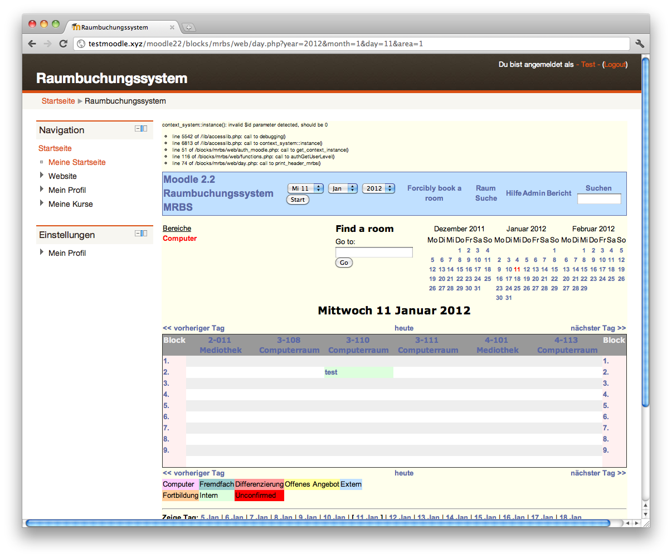The image size is (672, 558).
Task: Click the Start button
Action: click(x=298, y=200)
